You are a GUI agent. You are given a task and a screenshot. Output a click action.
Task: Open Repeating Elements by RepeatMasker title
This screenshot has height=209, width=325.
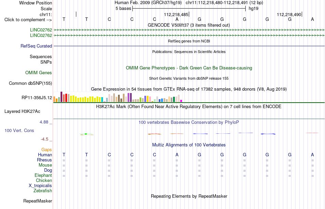(189, 196)
